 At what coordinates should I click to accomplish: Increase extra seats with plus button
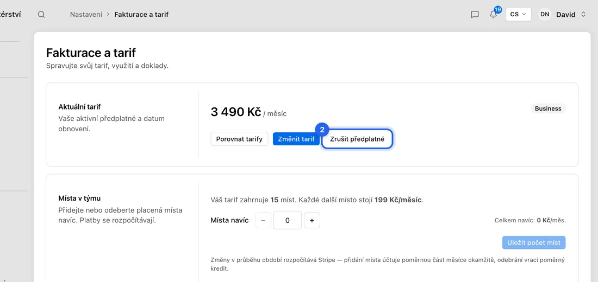(x=312, y=220)
